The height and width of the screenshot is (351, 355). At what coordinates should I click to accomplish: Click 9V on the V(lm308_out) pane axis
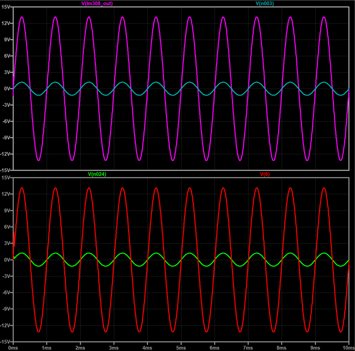tap(7, 40)
